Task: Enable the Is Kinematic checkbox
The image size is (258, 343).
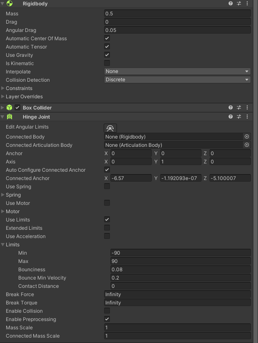Action: pos(107,63)
